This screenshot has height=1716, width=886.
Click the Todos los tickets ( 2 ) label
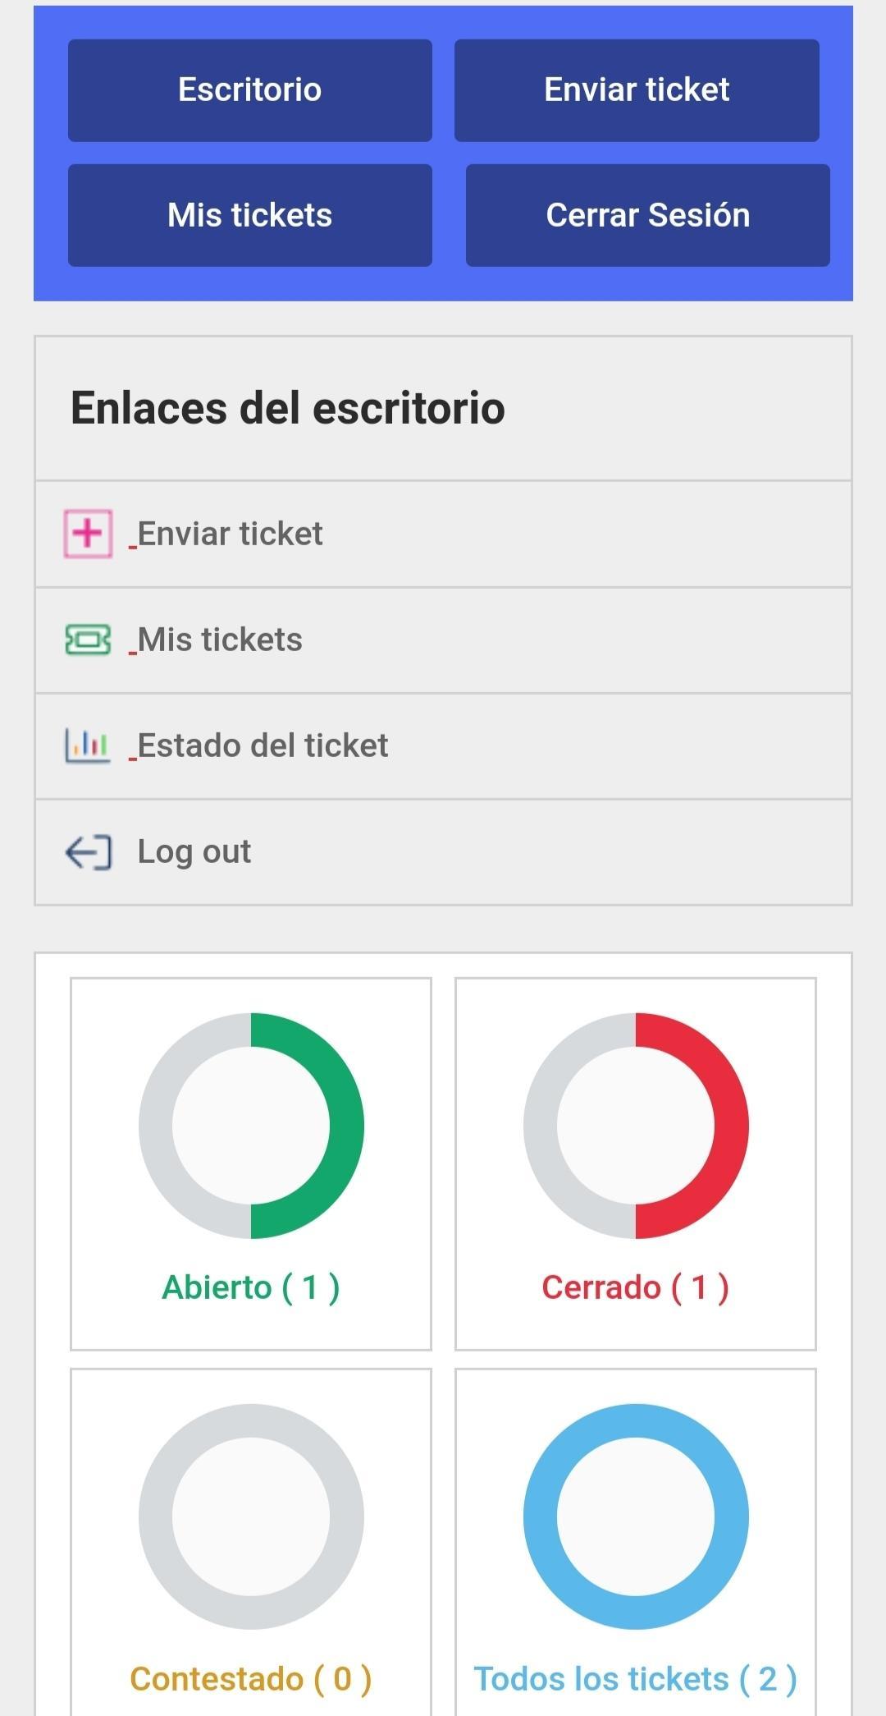pyautogui.click(x=636, y=1679)
